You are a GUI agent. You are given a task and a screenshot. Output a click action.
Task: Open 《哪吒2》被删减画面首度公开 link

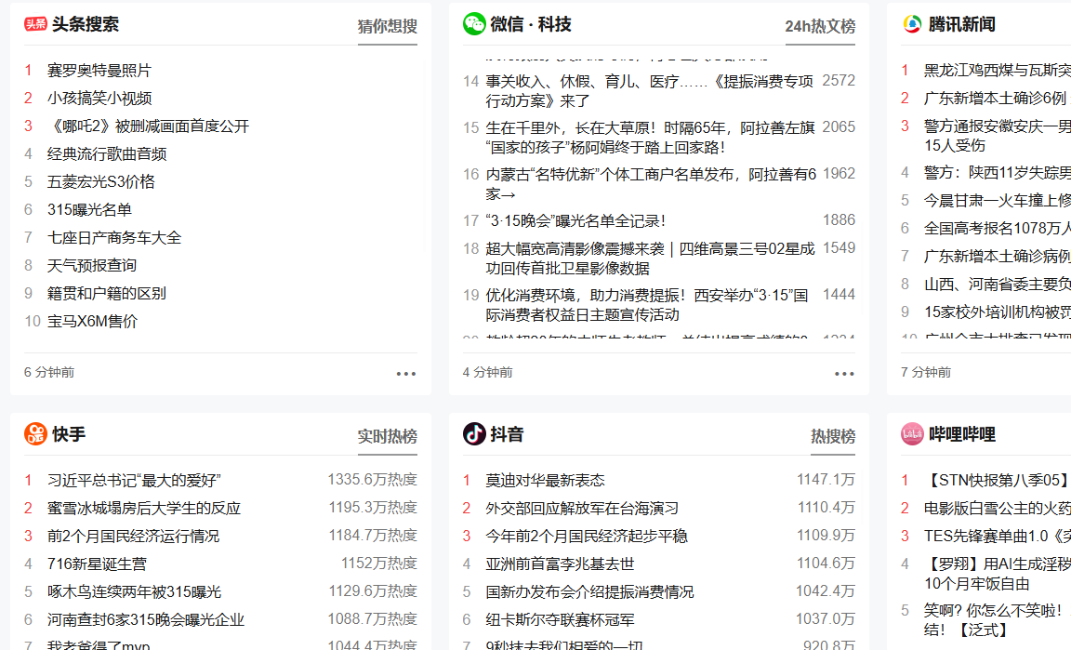pos(149,126)
